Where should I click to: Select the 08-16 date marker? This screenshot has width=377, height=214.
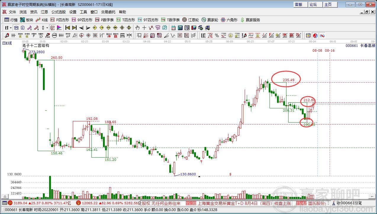[x=330, y=50]
